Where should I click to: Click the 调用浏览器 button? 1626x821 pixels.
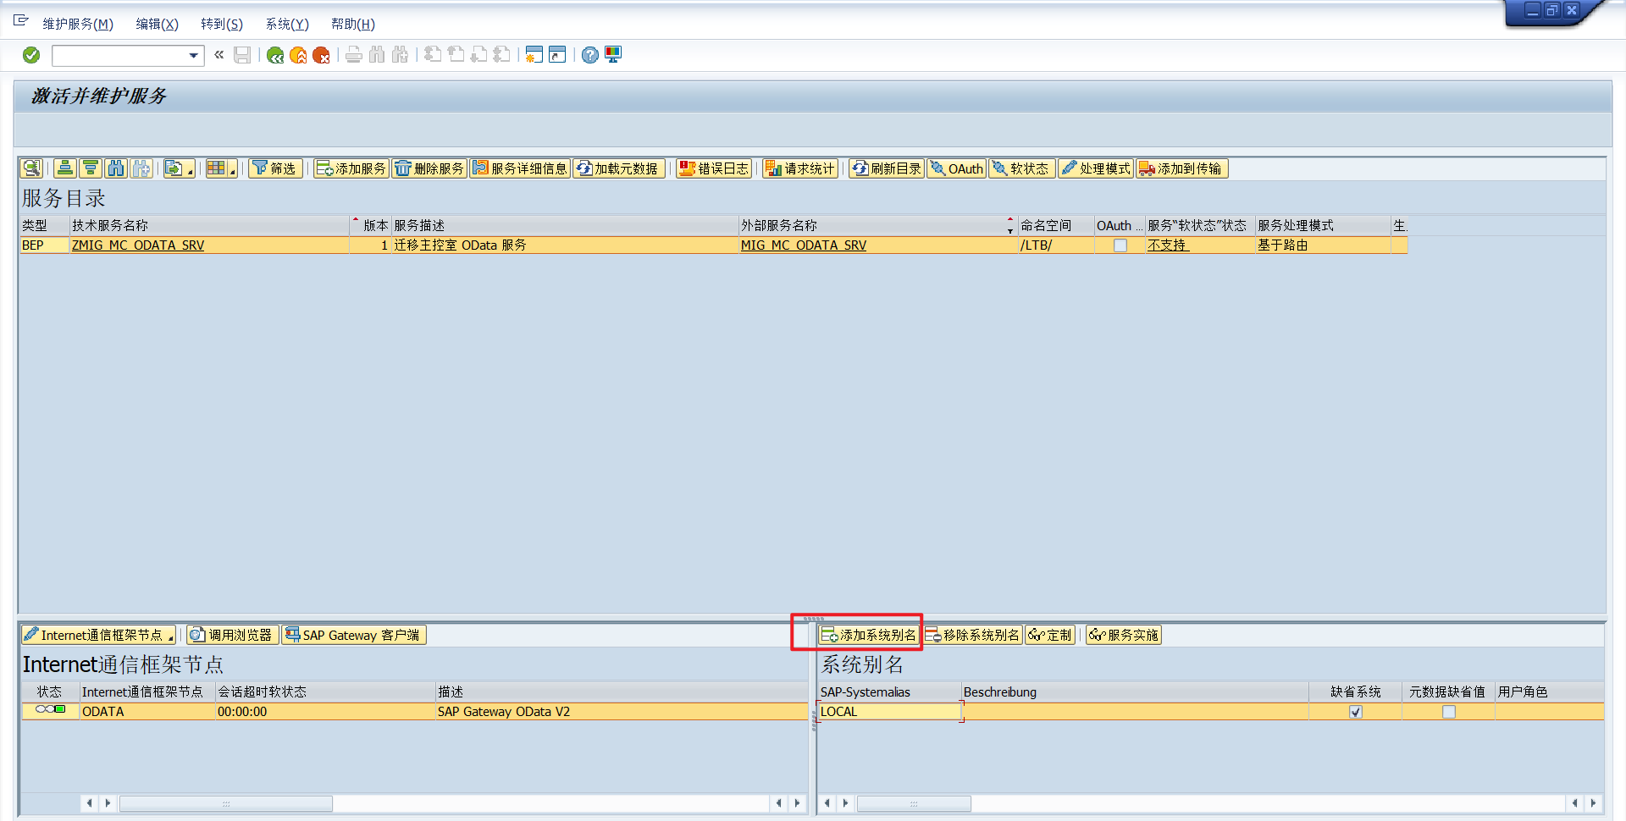[x=232, y=635]
